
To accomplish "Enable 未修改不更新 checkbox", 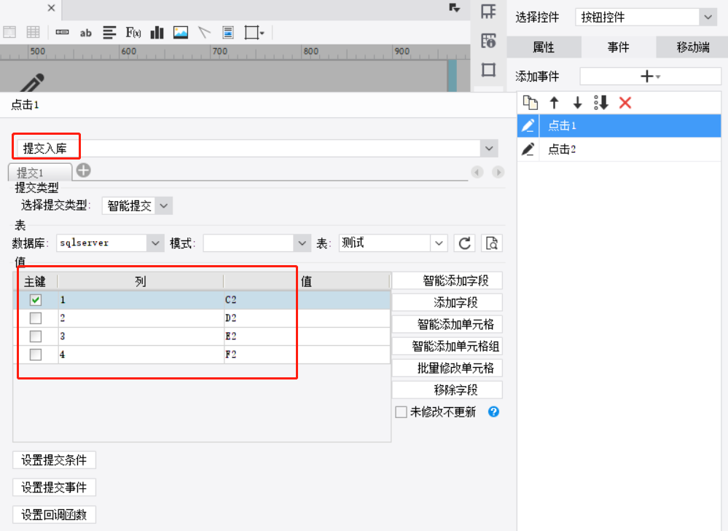I will tap(401, 412).
